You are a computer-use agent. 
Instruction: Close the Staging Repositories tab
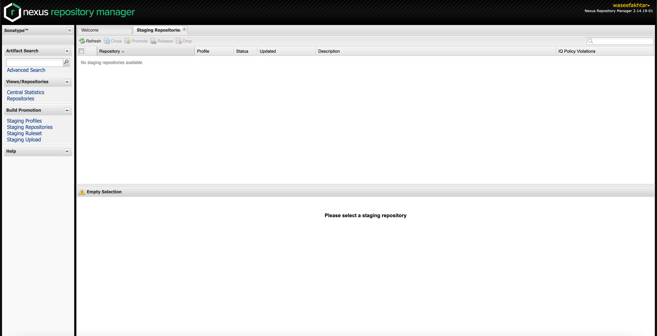[184, 30]
